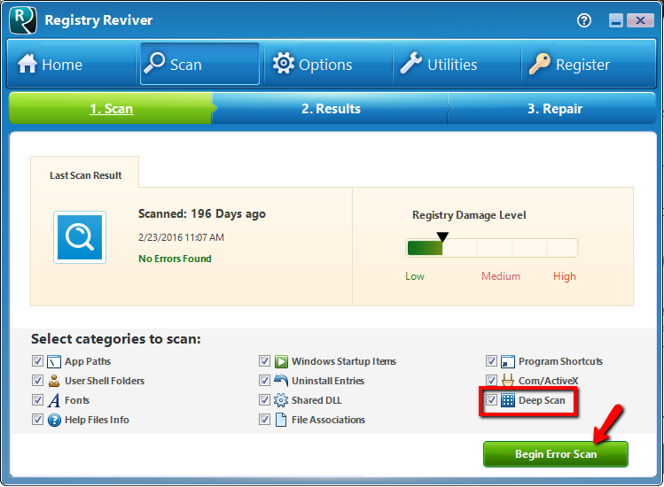Screen dimensions: 664x487
Task: Uncheck the Program Shortcuts checkbox
Action: click(x=491, y=361)
